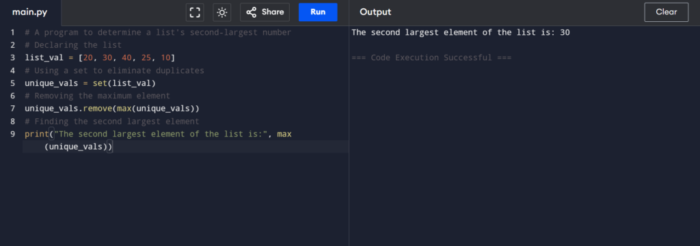Screen dimensions: 700x246
Task: Click unique_vals variable on line 5
Action: pos(51,83)
